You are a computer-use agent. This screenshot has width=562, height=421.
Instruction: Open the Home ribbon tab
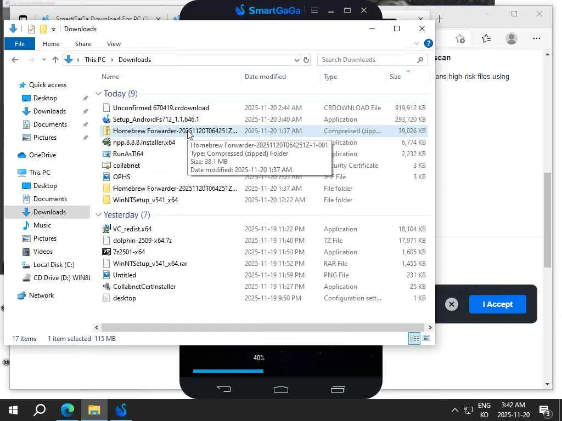pyautogui.click(x=51, y=44)
